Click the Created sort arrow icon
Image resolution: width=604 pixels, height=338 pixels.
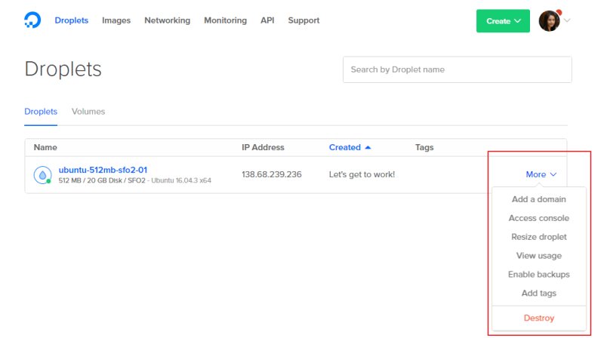pyautogui.click(x=368, y=147)
